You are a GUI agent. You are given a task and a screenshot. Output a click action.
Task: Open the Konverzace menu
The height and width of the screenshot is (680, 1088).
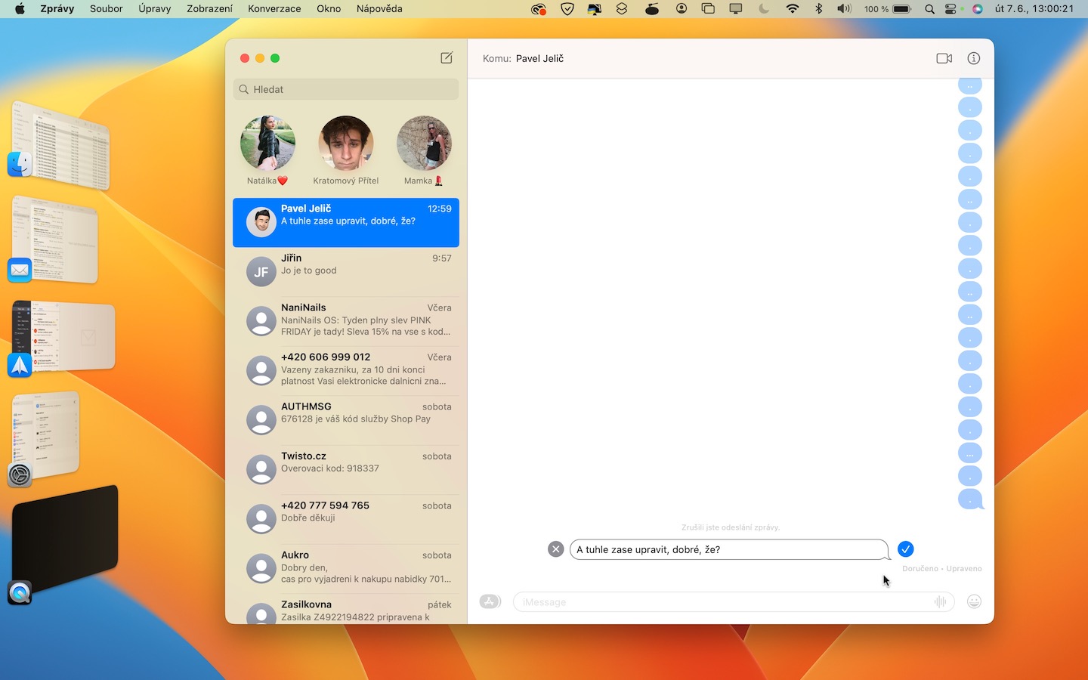click(274, 9)
